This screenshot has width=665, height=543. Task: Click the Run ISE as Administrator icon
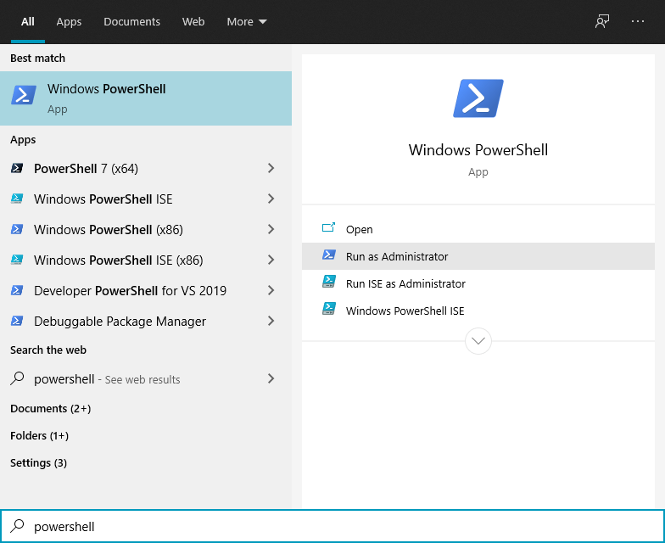click(x=329, y=283)
